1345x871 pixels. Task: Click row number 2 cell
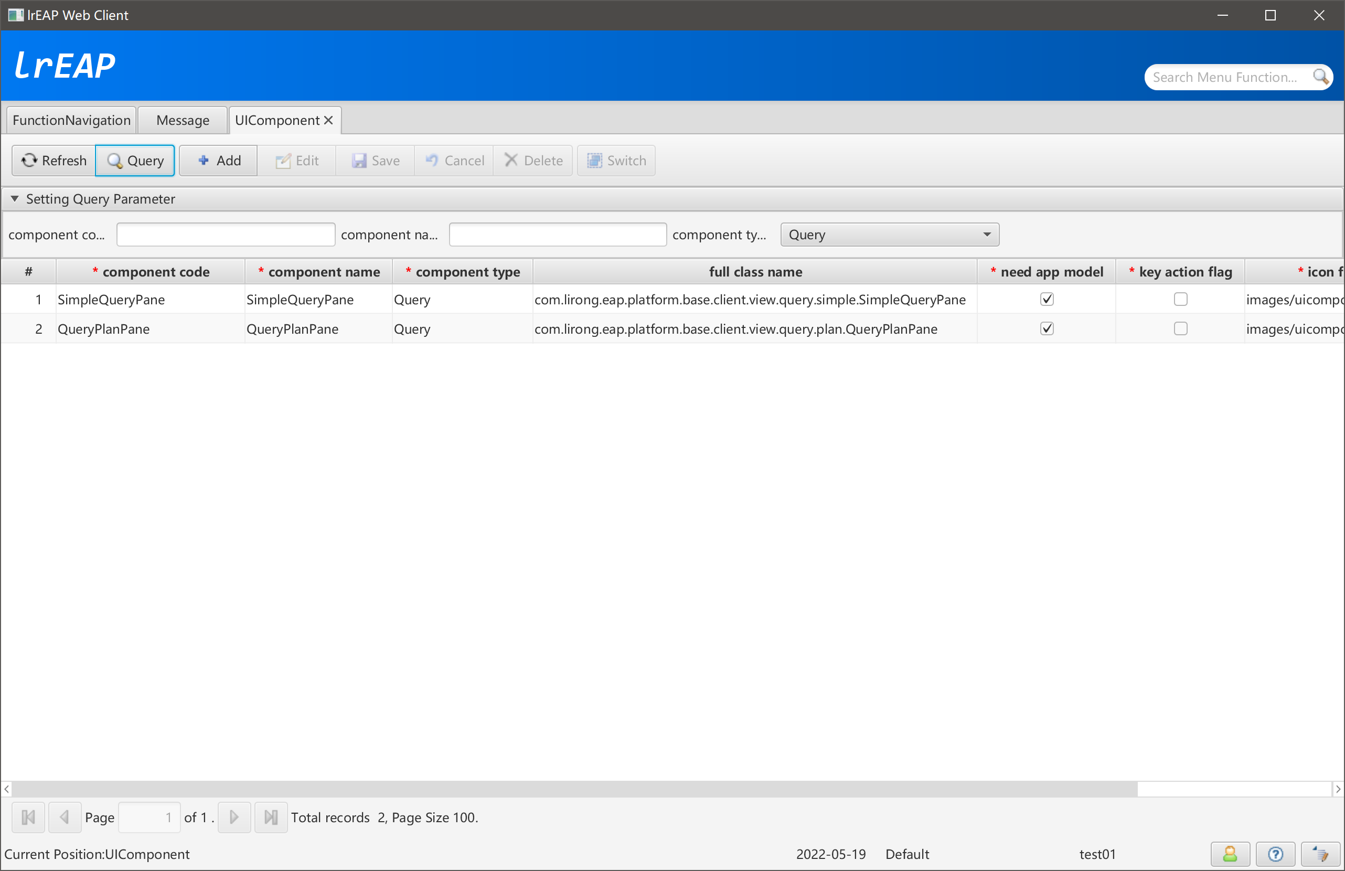[x=28, y=329]
